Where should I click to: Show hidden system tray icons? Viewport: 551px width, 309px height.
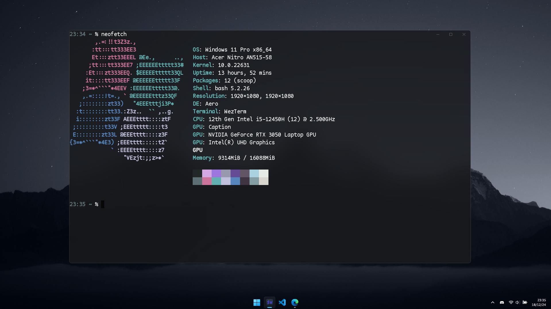tap(493, 302)
